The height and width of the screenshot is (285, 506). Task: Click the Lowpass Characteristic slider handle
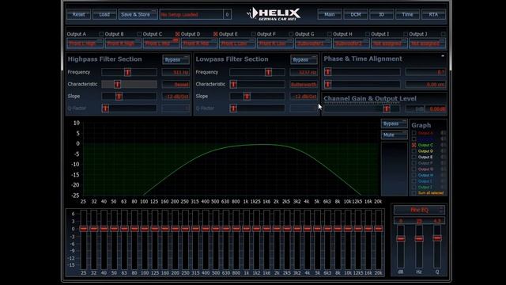[x=233, y=85]
